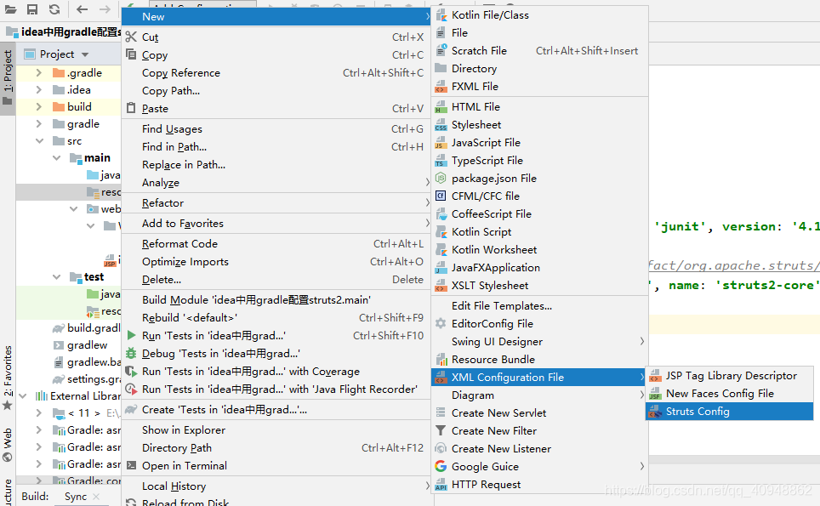Image resolution: width=820 pixels, height=506 pixels.
Task: Select Copy Reference menu entry
Action: [x=276, y=72]
